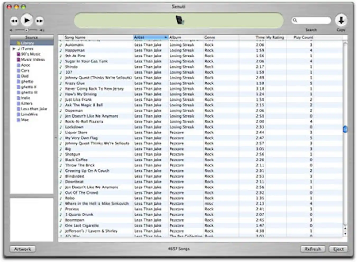Click the Play button

[x=26, y=20]
